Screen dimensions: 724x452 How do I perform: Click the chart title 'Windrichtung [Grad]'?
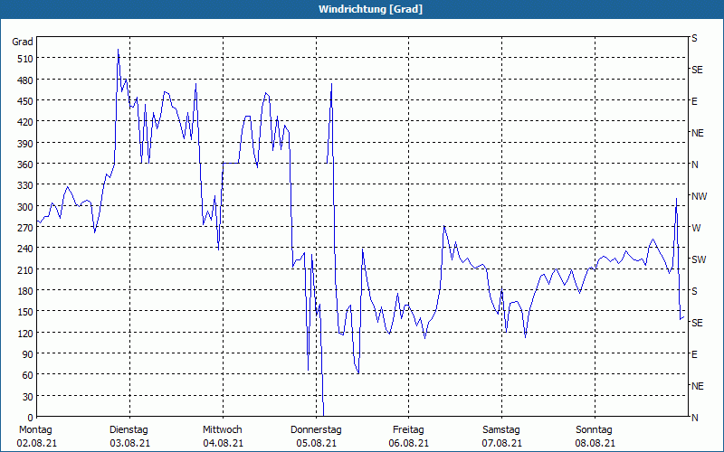(x=370, y=9)
